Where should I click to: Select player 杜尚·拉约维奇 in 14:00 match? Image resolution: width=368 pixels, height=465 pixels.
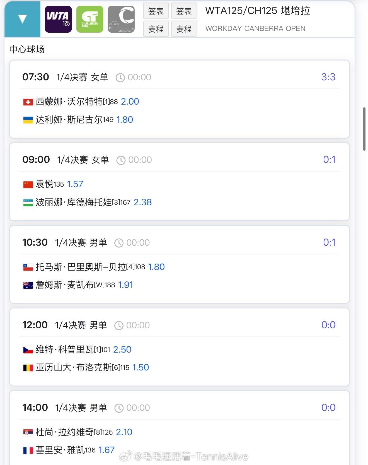tap(65, 432)
